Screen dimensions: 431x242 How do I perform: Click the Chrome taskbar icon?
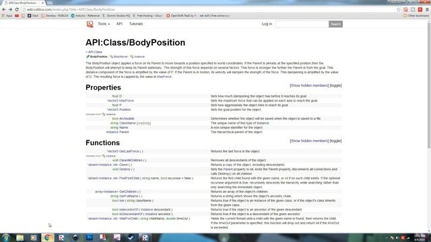point(48,237)
